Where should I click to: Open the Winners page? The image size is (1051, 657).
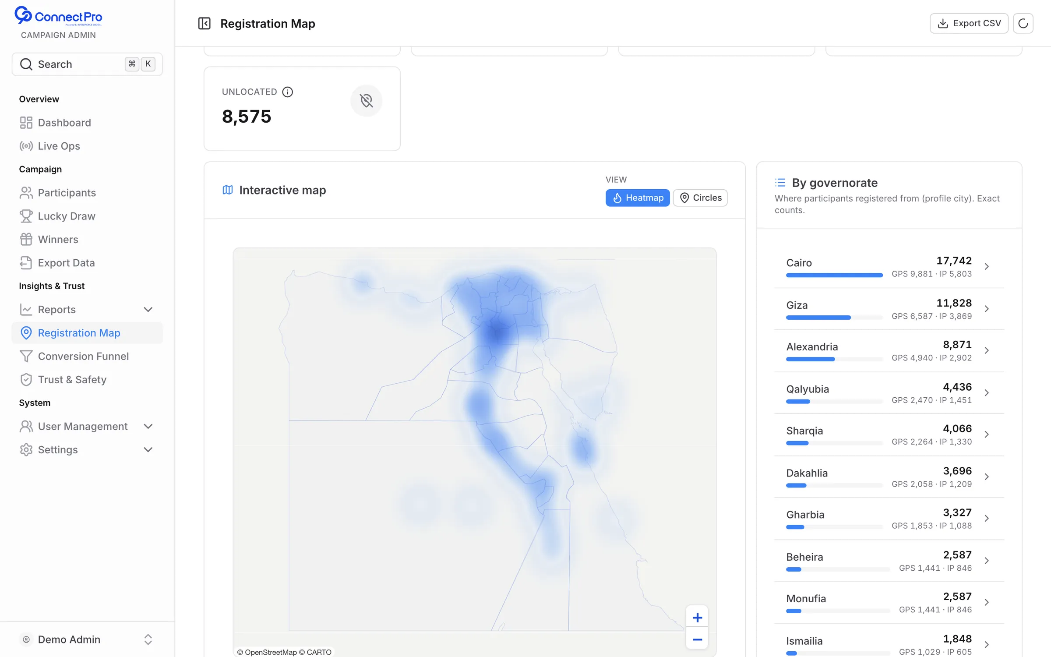[x=87, y=239]
